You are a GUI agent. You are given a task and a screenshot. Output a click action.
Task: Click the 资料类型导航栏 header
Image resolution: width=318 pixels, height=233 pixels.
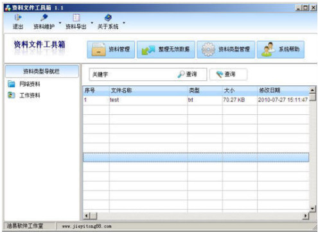(x=42, y=71)
